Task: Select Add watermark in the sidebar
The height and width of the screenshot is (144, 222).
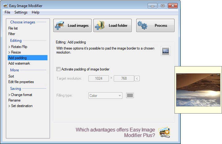Action: pyautogui.click(x=19, y=63)
